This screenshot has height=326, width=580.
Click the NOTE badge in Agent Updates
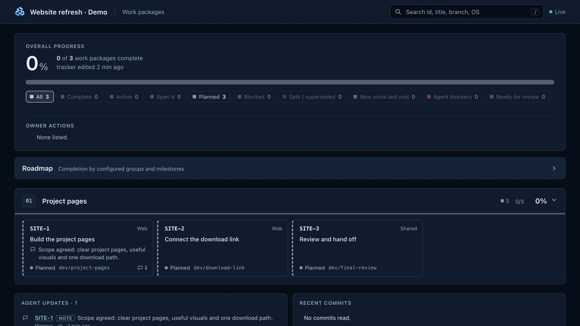65,318
